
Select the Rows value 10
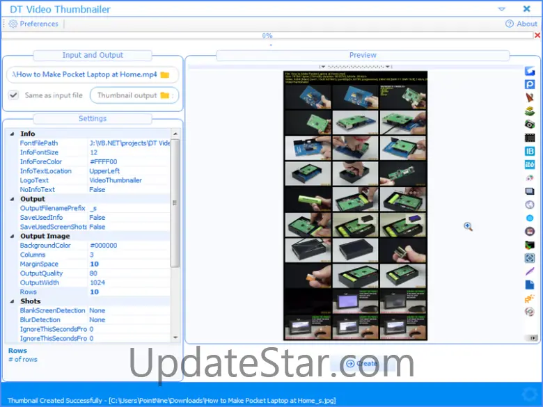tap(129, 292)
